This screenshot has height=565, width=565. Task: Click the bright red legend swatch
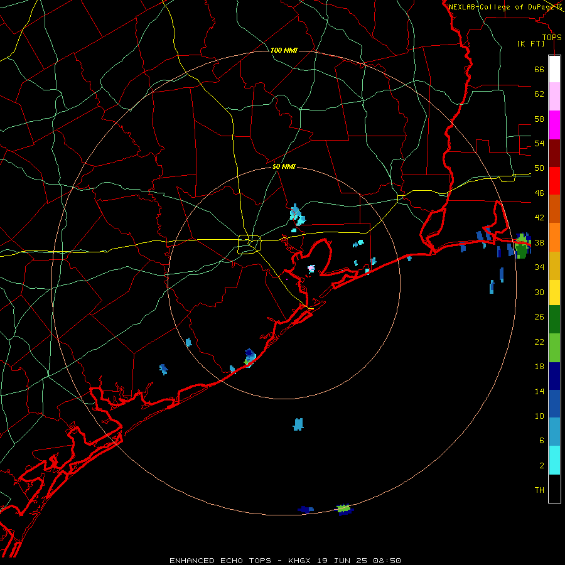tap(554, 181)
